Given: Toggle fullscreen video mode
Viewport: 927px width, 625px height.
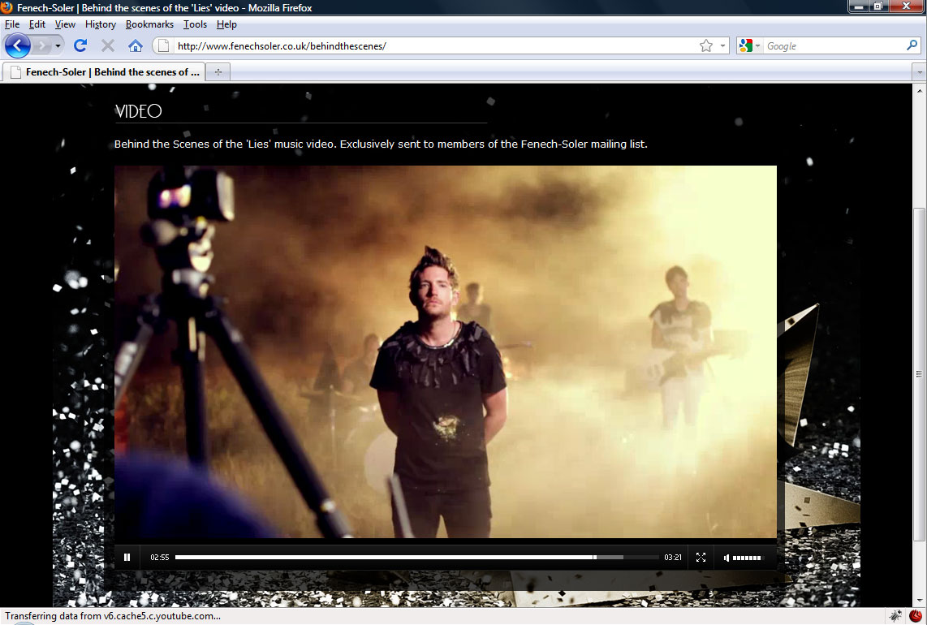Looking at the screenshot, I should tap(701, 557).
